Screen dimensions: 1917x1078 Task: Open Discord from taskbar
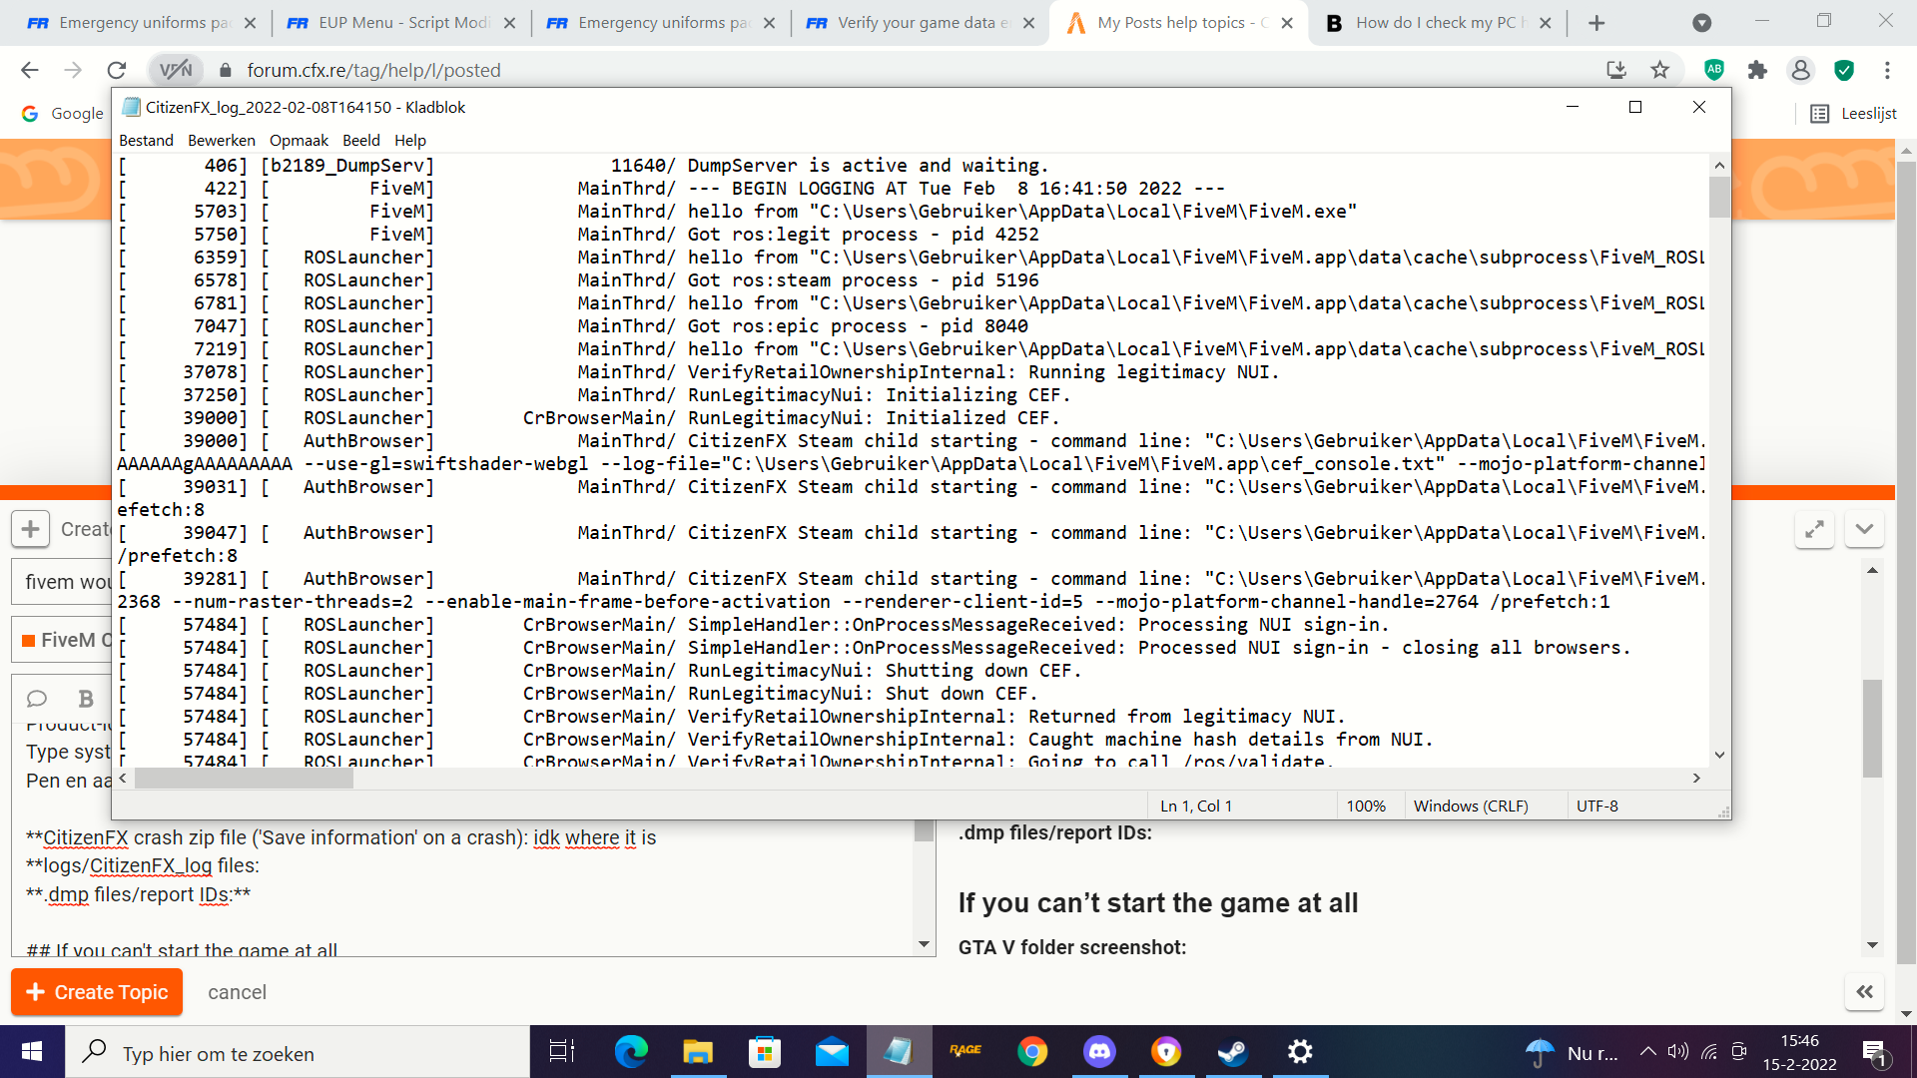point(1099,1052)
